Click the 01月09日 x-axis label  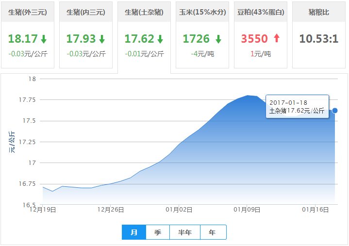tap(247, 210)
